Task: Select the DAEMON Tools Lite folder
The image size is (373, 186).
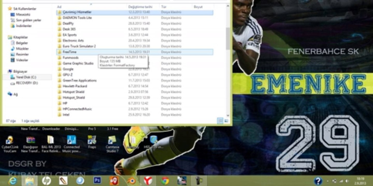Action: [x=135, y=18]
